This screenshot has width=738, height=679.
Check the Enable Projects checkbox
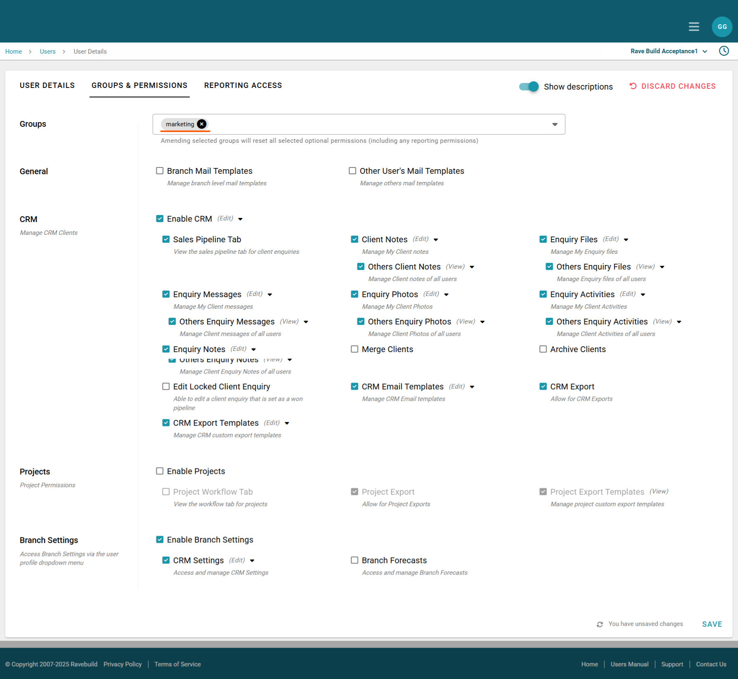160,471
